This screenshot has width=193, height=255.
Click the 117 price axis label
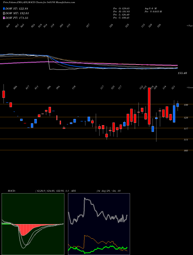tap(186, 129)
